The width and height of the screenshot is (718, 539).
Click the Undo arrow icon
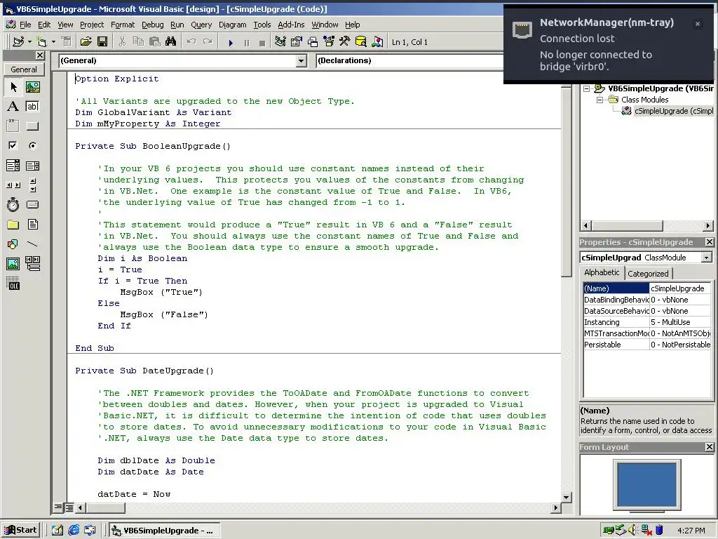pyautogui.click(x=191, y=41)
